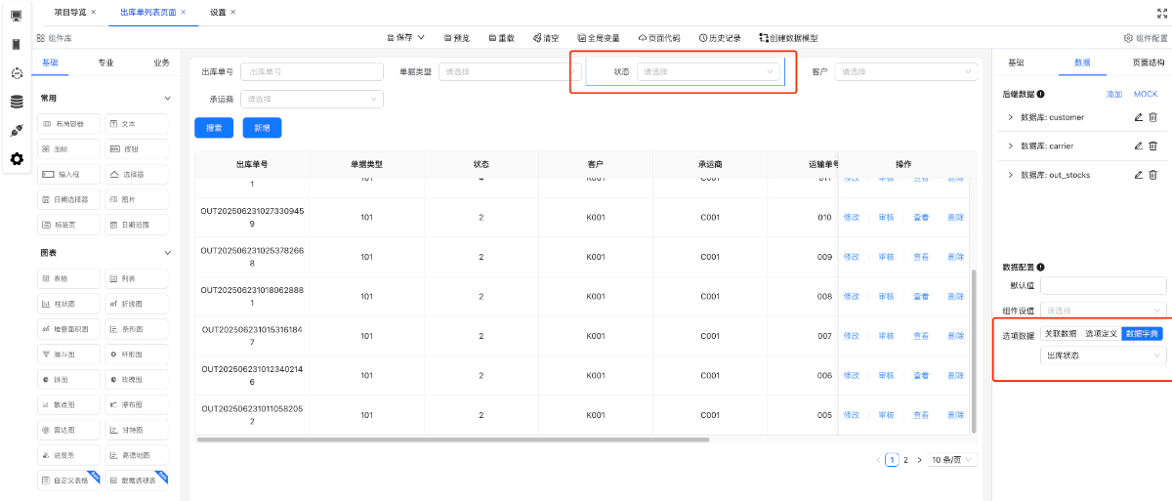Click the info icon beside 后继数据

pyautogui.click(x=1041, y=95)
